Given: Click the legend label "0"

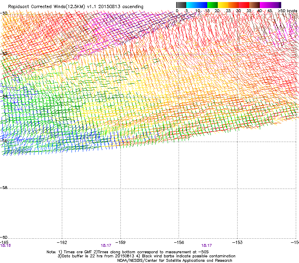Looking at the screenshot, I should pos(177,11).
